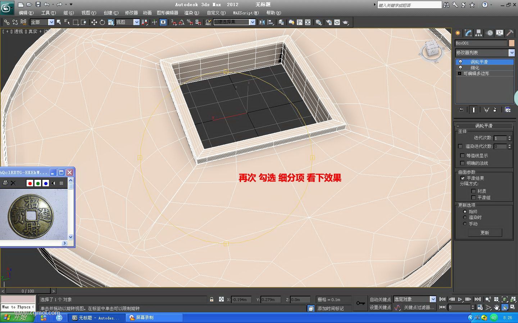Activate the Select and Move tool

(94, 22)
